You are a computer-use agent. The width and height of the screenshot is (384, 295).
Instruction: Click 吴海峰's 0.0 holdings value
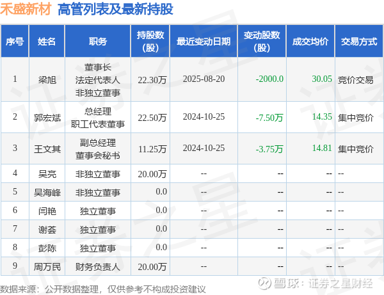161,191
